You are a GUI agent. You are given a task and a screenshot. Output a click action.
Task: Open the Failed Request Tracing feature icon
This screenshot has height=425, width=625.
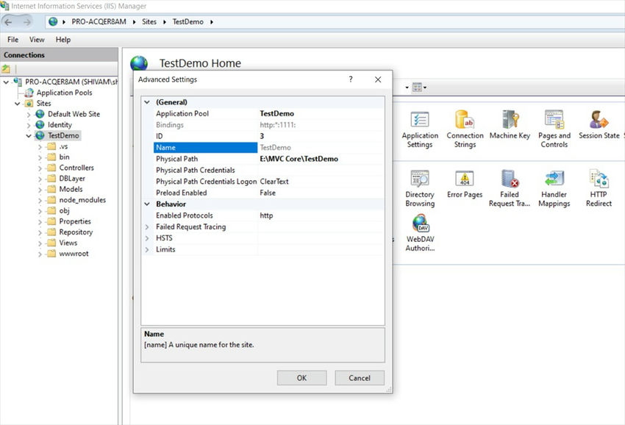coord(510,188)
